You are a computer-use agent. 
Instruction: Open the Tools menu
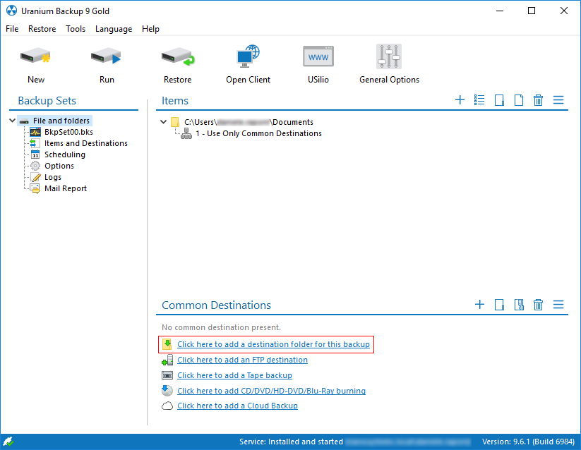[76, 29]
